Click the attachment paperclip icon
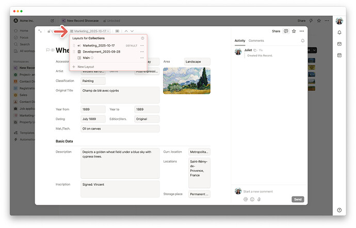Screen dimensions: 356x228 (x=259, y=200)
